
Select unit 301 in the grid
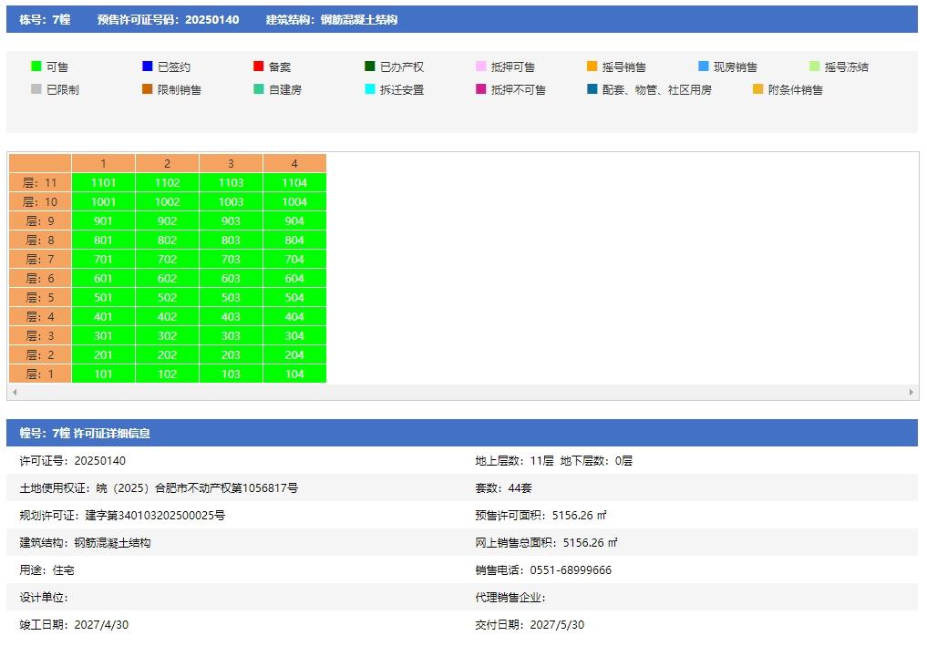[104, 335]
